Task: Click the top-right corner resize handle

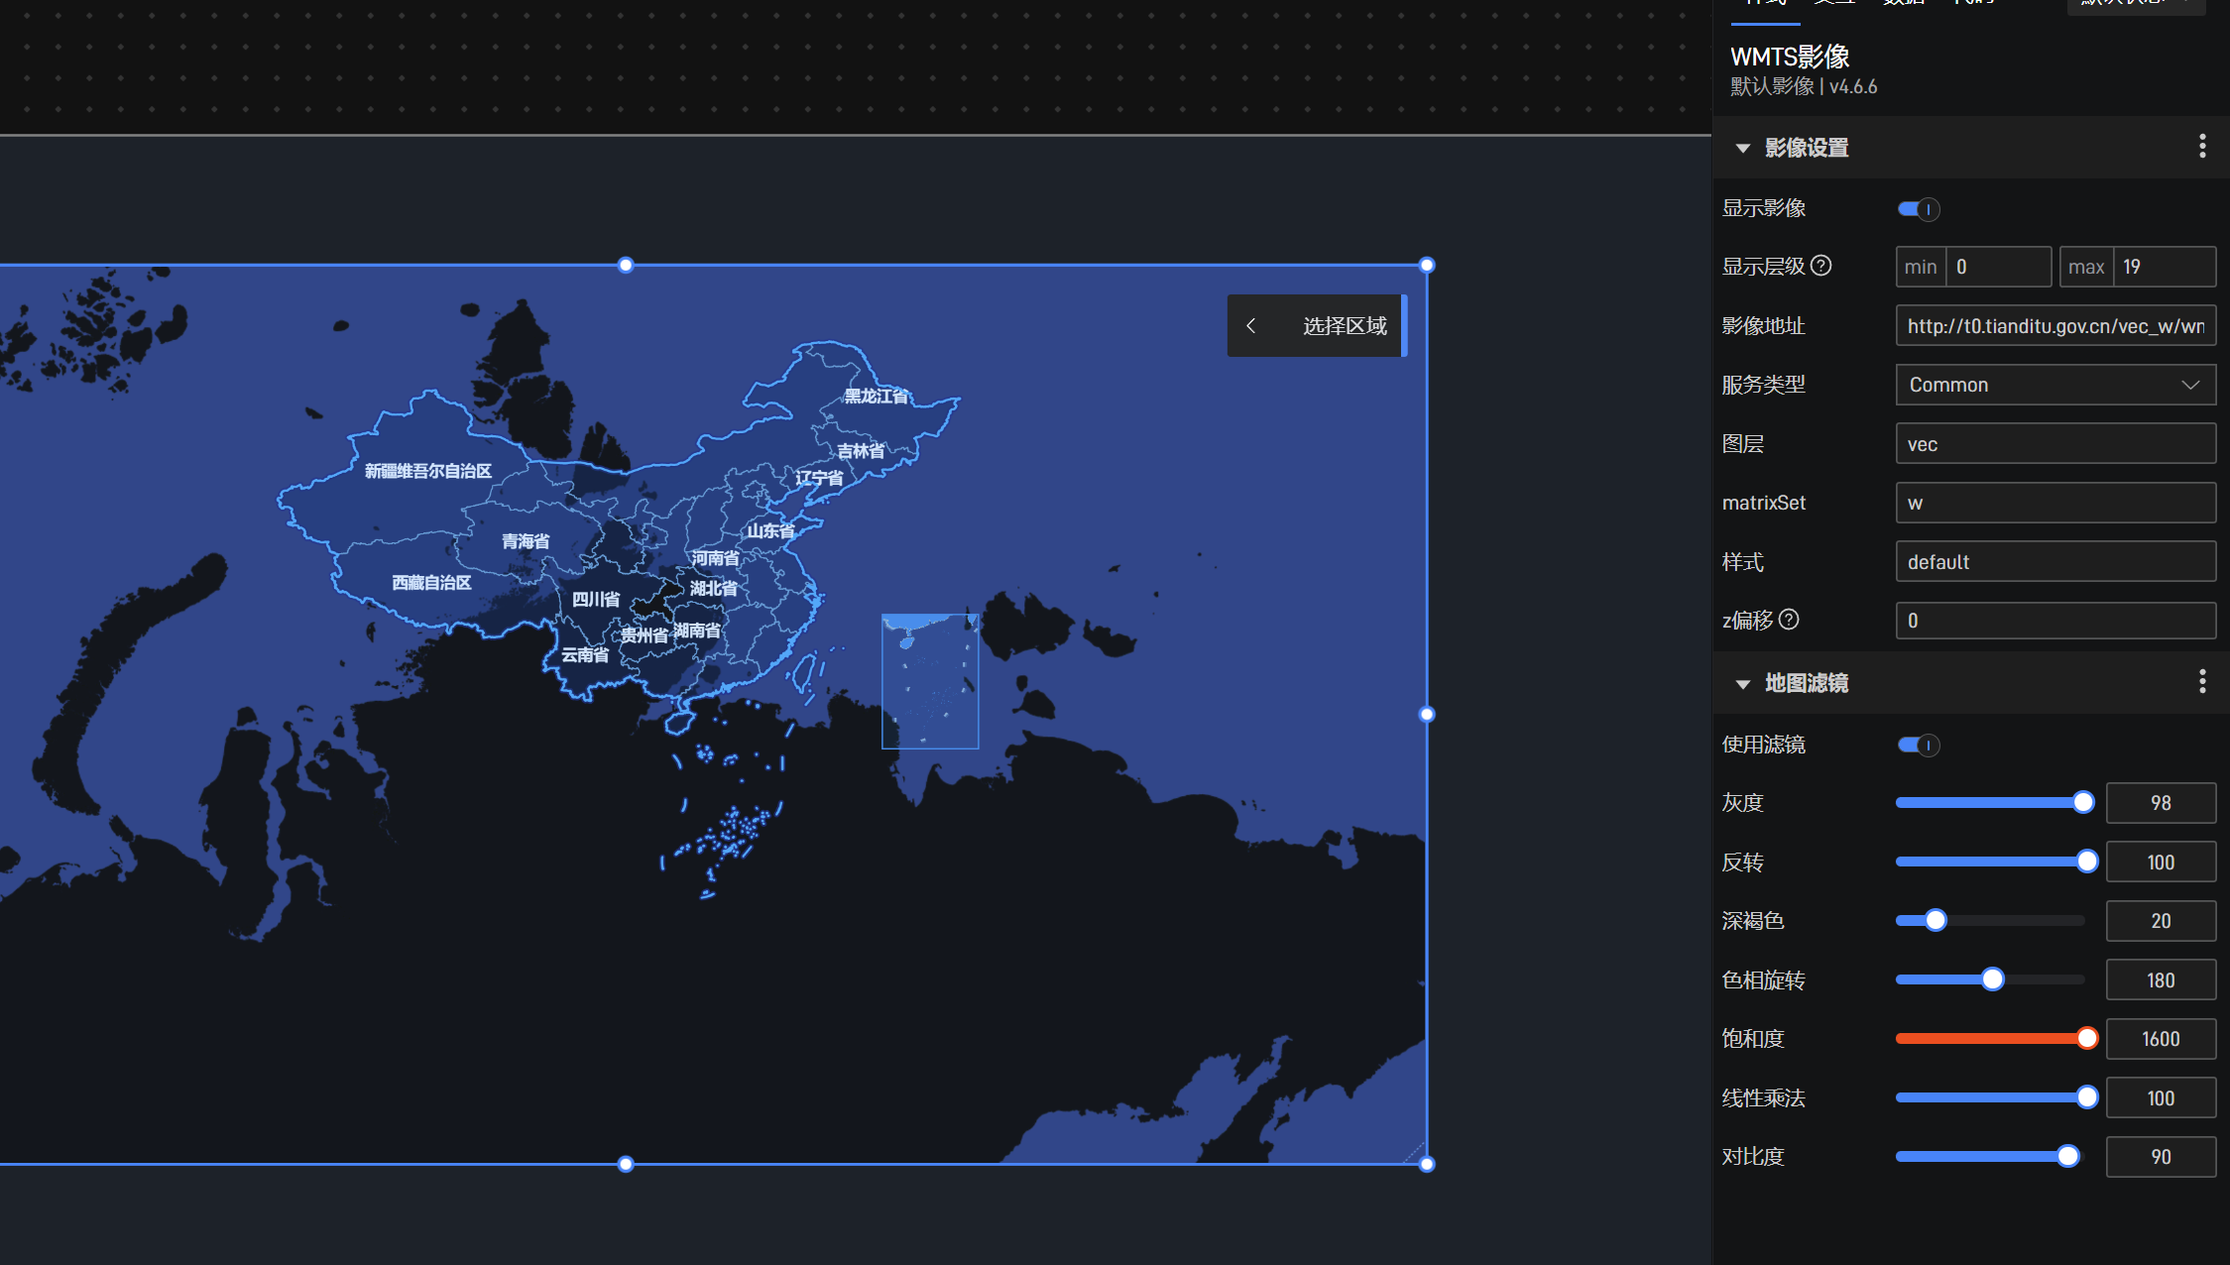Action: tap(1427, 265)
